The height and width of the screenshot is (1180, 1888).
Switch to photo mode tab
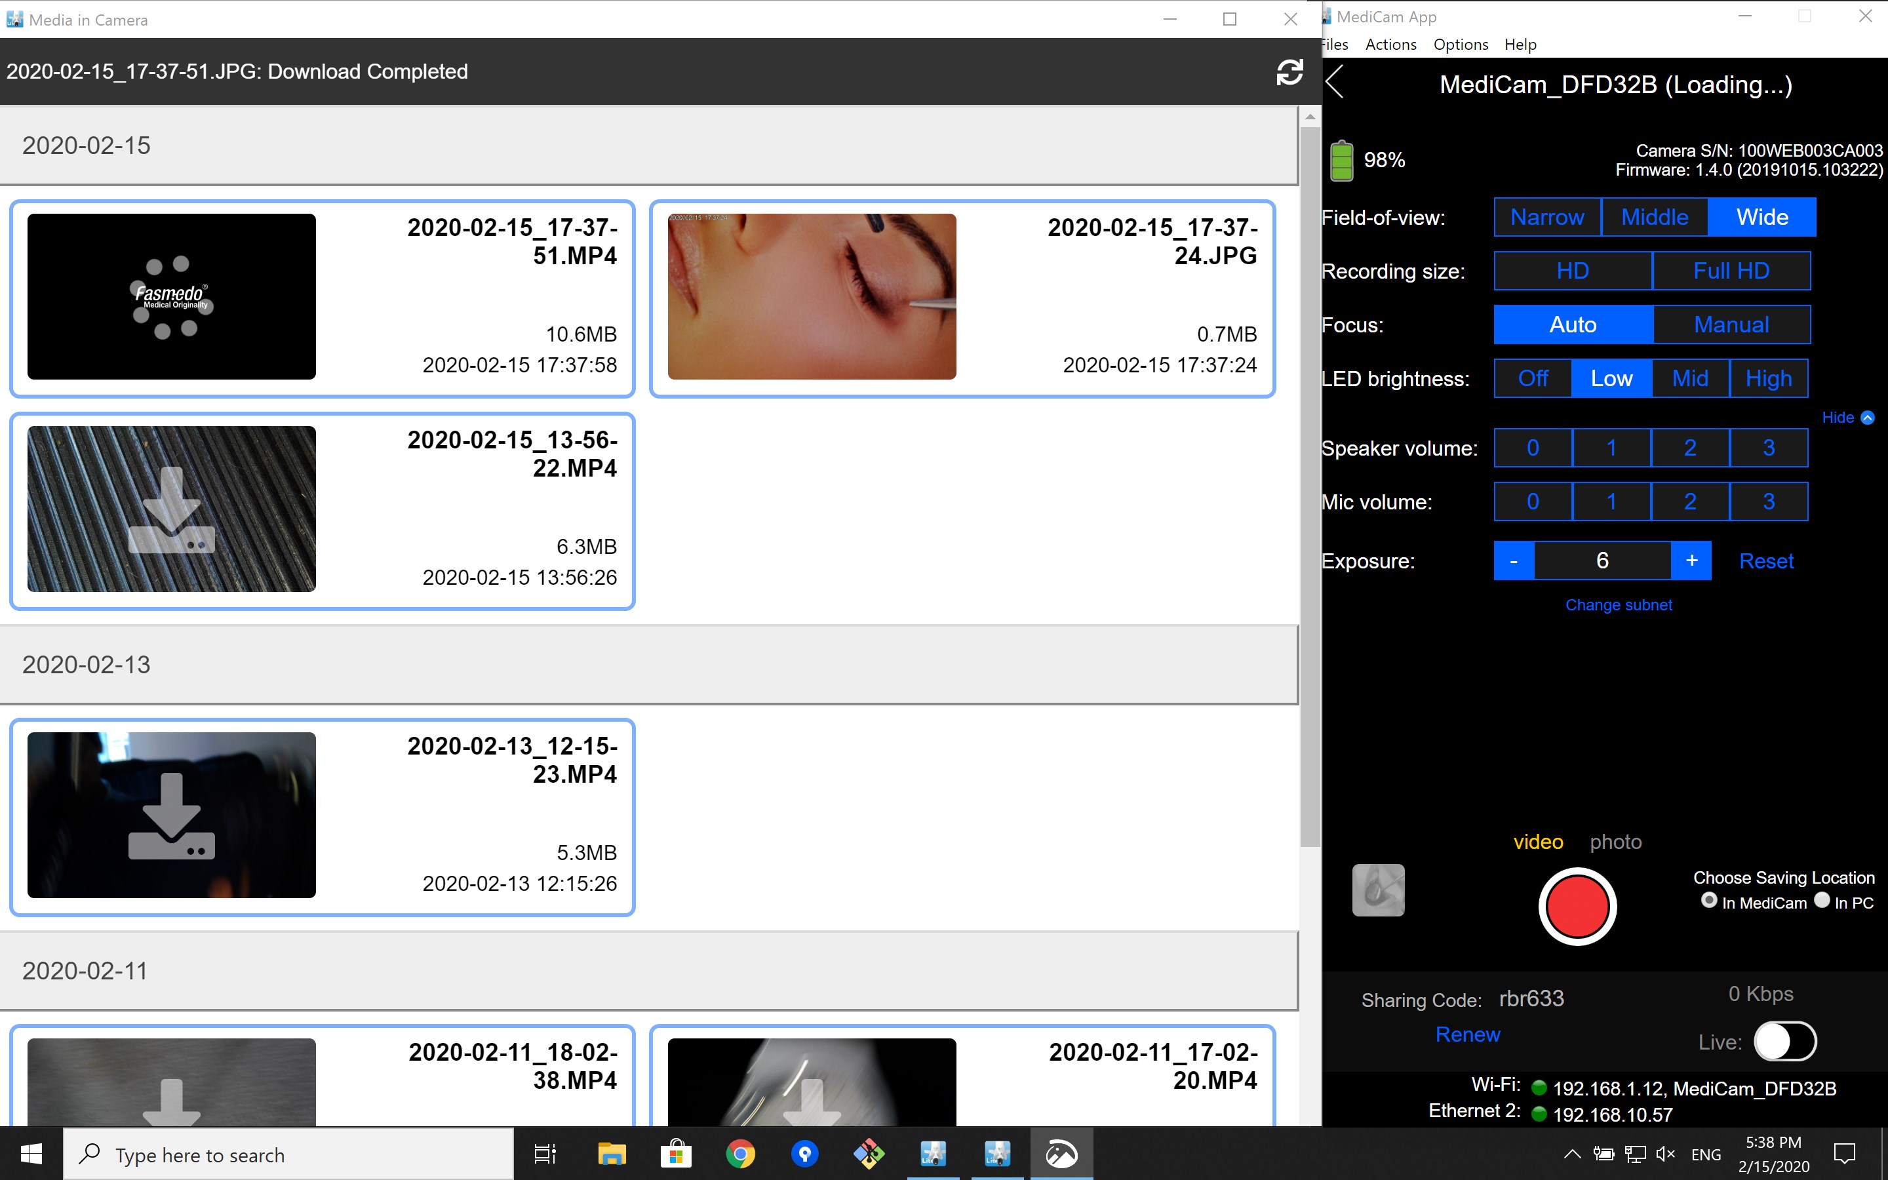click(1615, 841)
